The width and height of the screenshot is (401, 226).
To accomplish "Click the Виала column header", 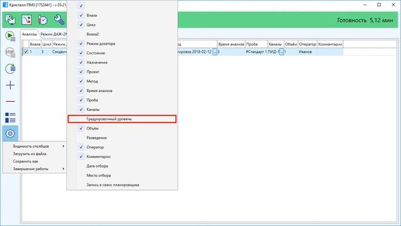I will [35, 44].
